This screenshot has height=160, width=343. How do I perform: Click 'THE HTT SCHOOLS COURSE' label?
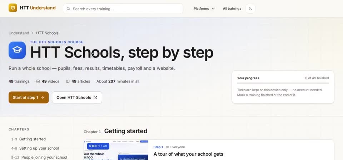point(56,42)
